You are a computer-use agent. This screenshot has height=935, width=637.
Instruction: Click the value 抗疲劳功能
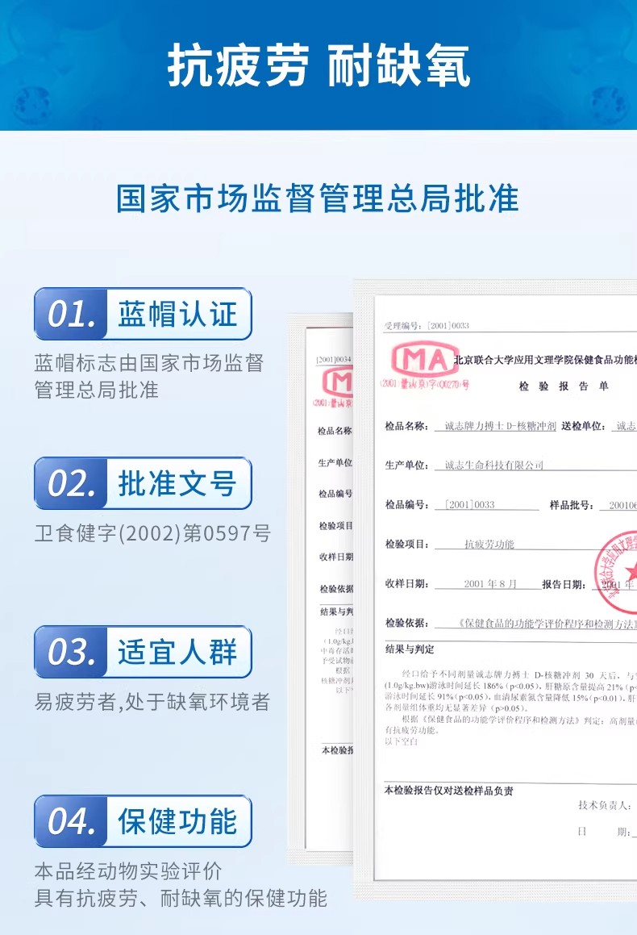pos(489,544)
